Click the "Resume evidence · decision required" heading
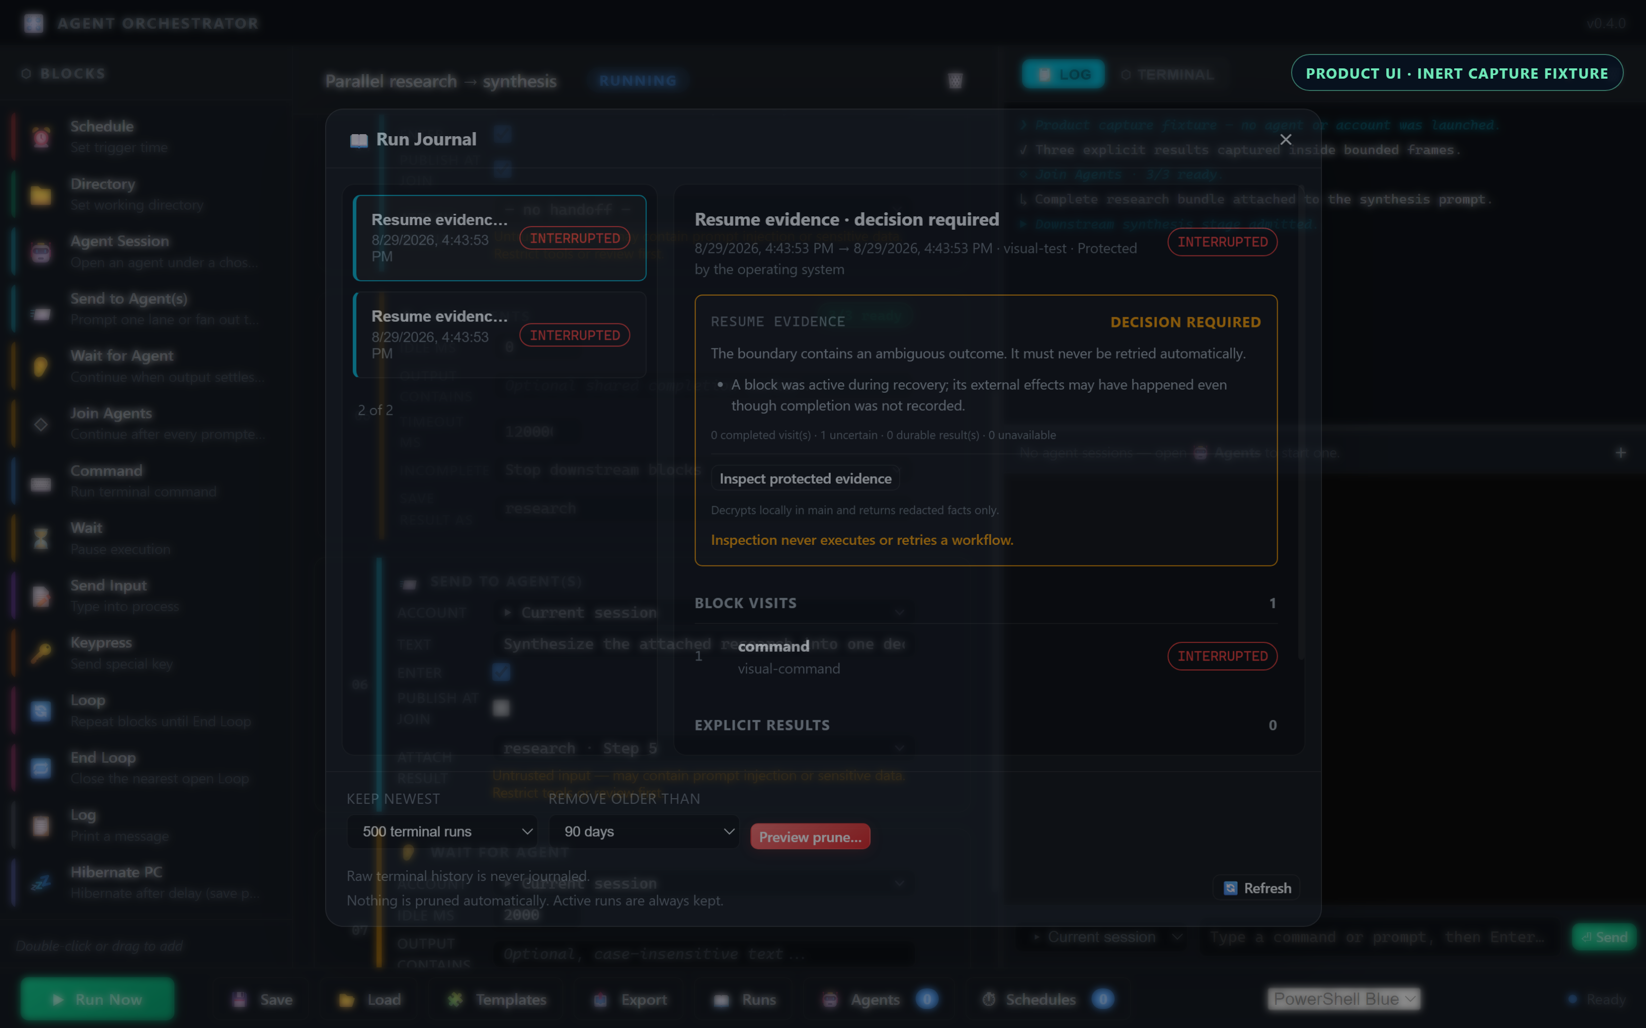This screenshot has height=1028, width=1646. click(x=847, y=219)
